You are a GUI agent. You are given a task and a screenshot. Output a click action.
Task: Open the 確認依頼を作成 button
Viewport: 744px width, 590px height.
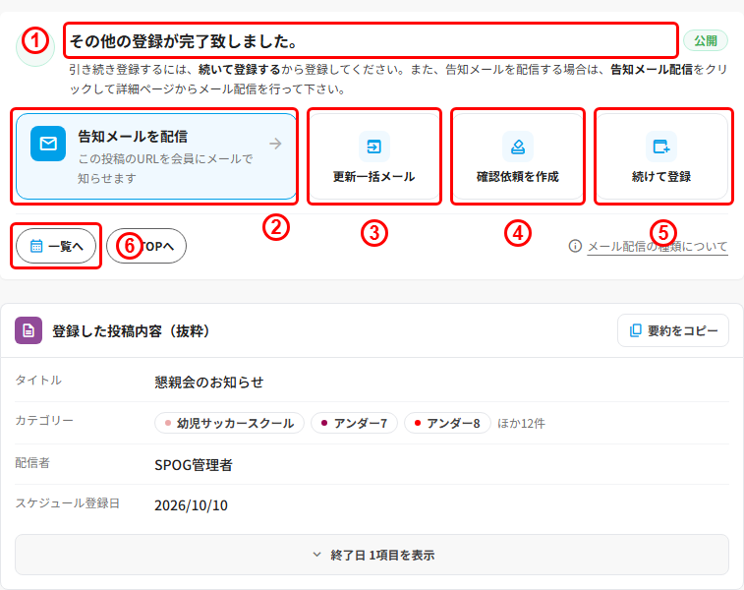[518, 156]
